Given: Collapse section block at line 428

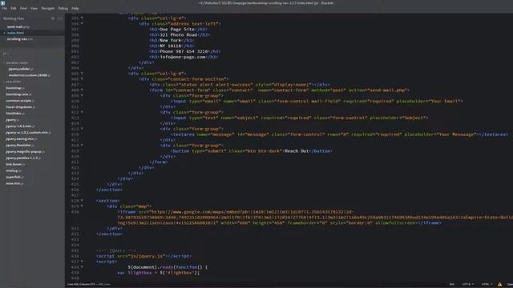Looking at the screenshot, I should pyautogui.click(x=82, y=201).
